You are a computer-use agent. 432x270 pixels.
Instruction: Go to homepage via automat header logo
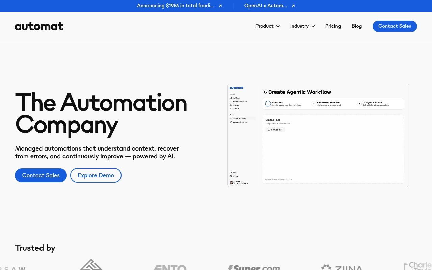coord(39,26)
